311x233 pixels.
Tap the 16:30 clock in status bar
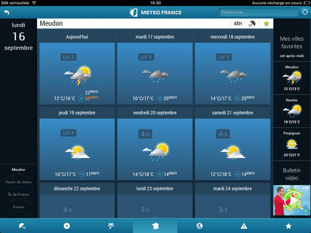point(155,3)
